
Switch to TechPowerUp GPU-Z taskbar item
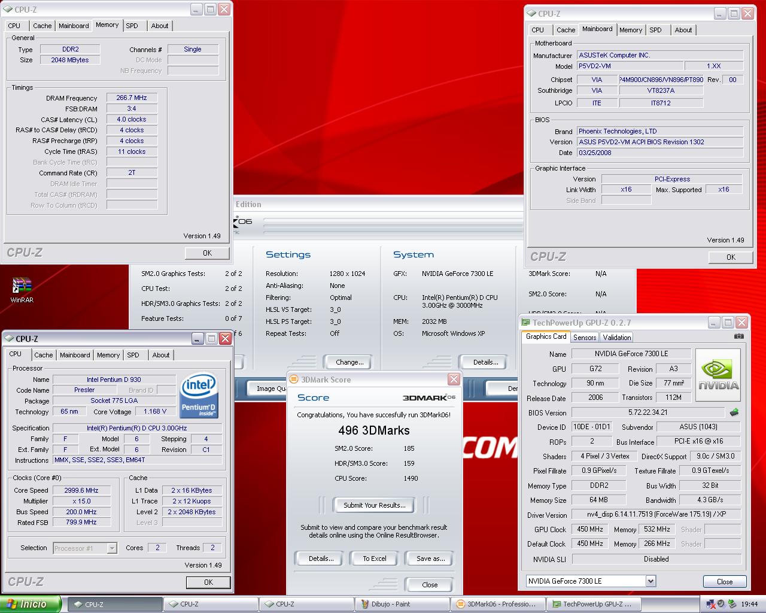(594, 604)
